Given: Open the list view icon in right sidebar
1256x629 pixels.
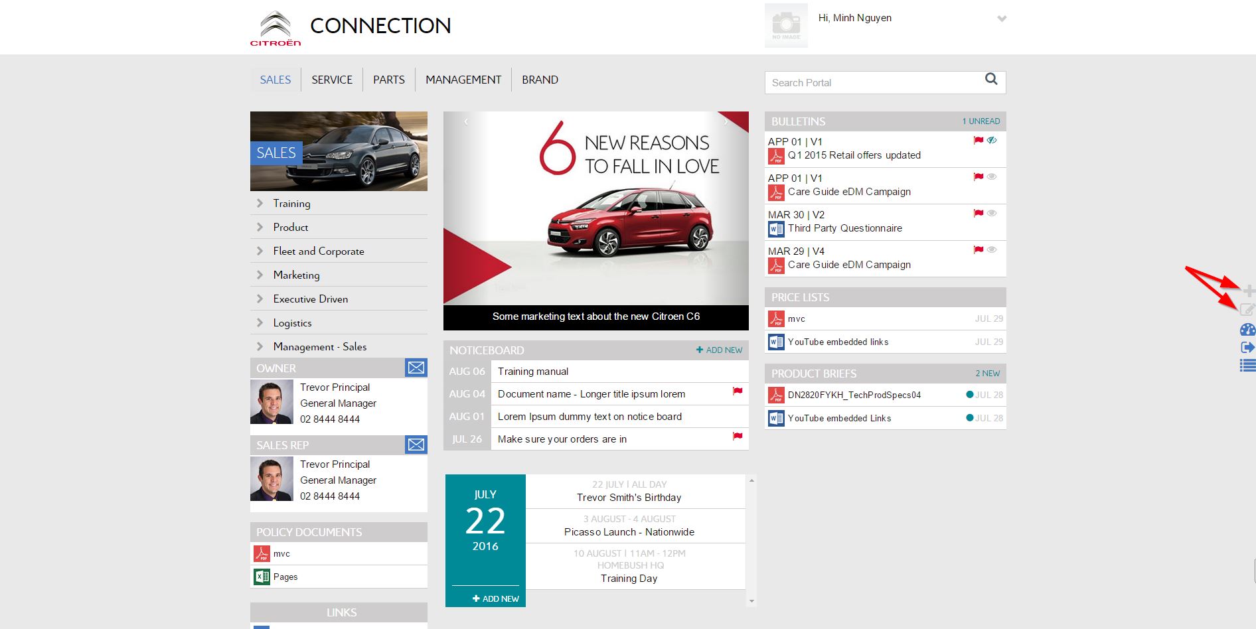Looking at the screenshot, I should [x=1247, y=365].
